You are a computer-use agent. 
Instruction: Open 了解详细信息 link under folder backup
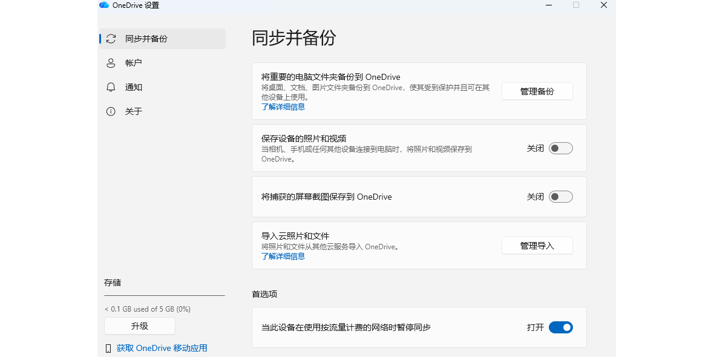(x=283, y=107)
